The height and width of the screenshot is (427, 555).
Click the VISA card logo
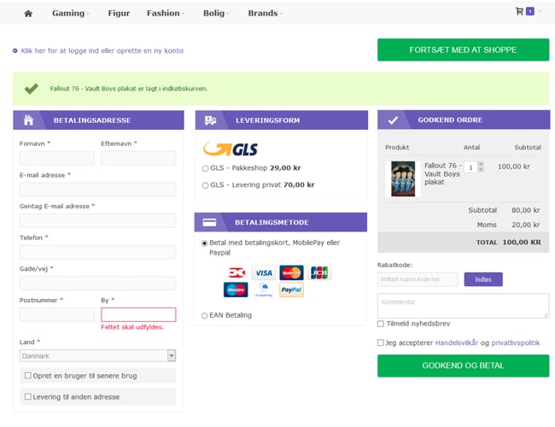pyautogui.click(x=264, y=272)
